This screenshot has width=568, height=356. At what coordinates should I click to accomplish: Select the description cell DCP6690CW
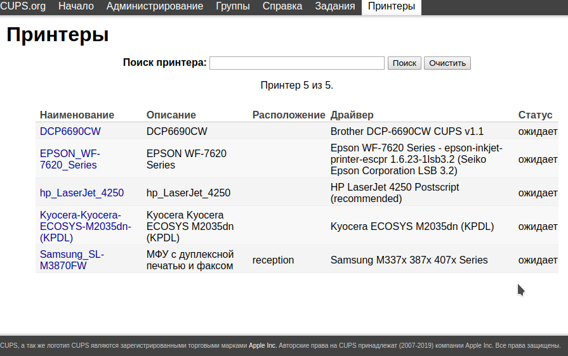[x=177, y=131]
